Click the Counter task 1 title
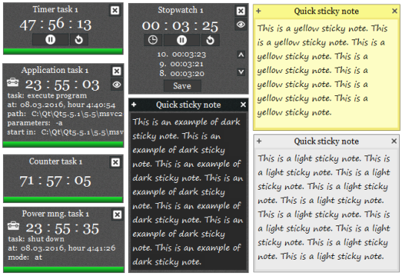This screenshot has height=276, width=402. pyautogui.click(x=56, y=161)
